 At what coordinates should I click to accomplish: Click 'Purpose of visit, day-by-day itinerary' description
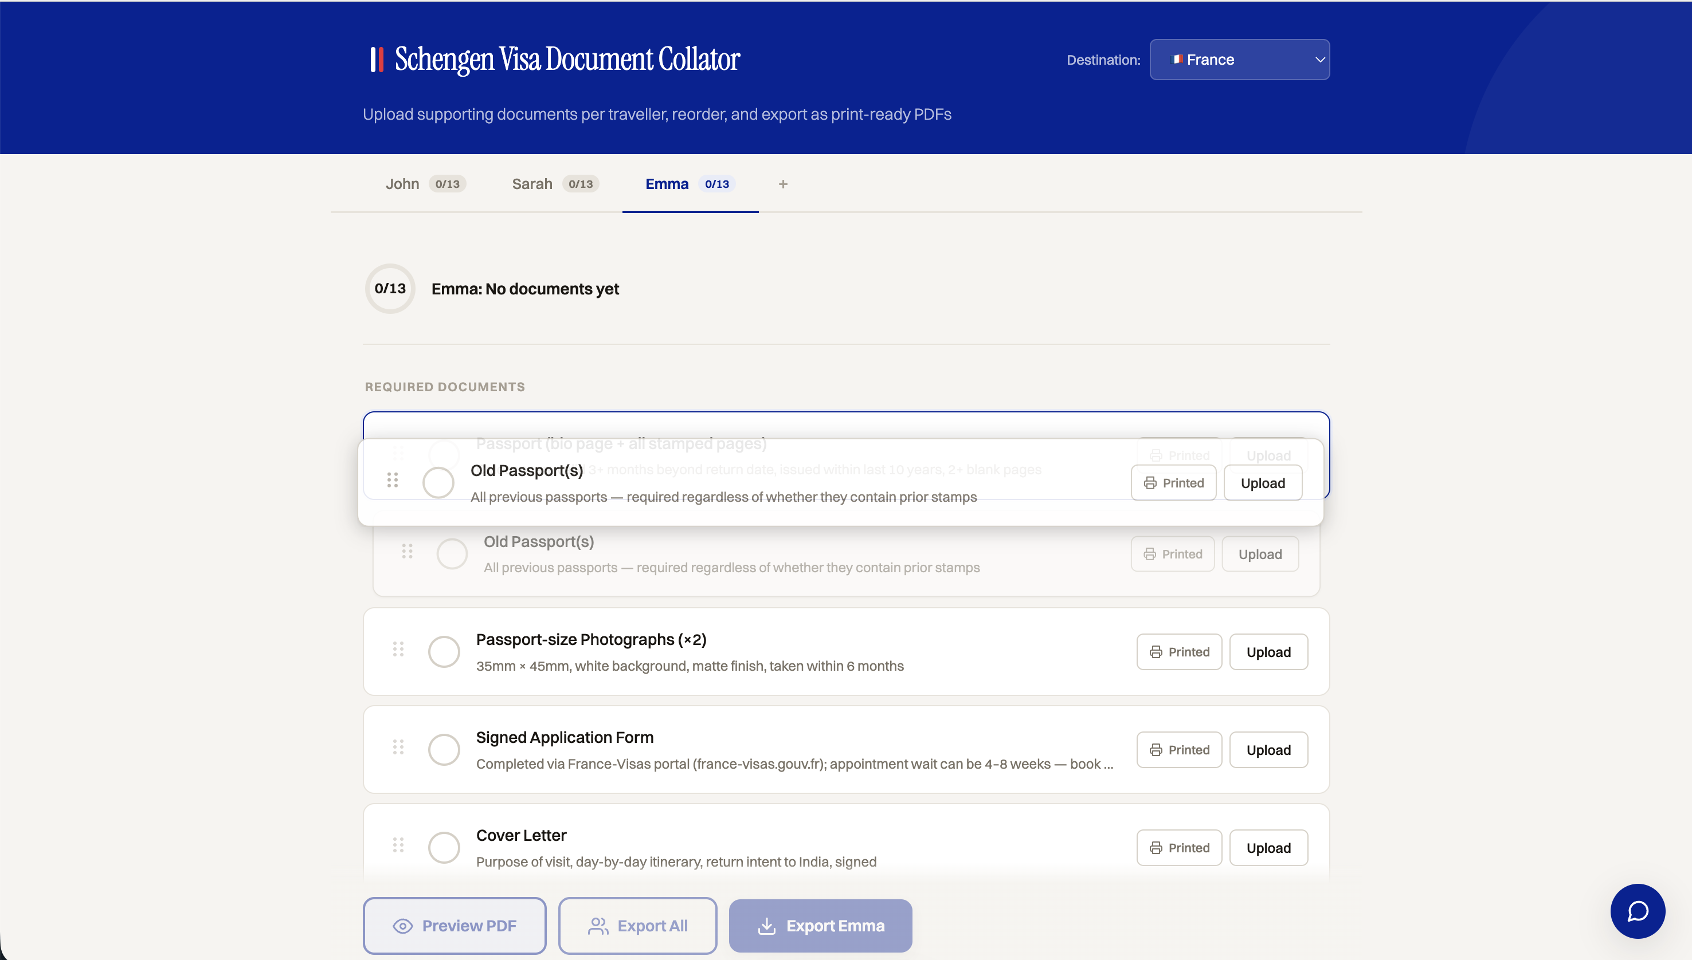[676, 861]
